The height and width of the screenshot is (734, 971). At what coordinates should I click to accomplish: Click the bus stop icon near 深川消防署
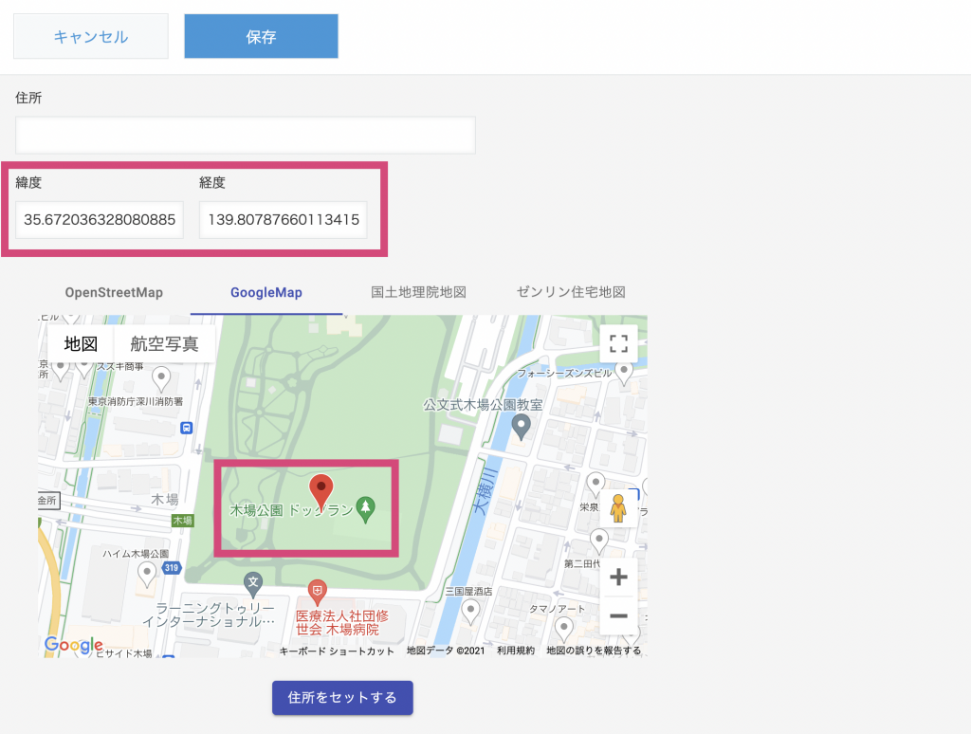tap(187, 428)
